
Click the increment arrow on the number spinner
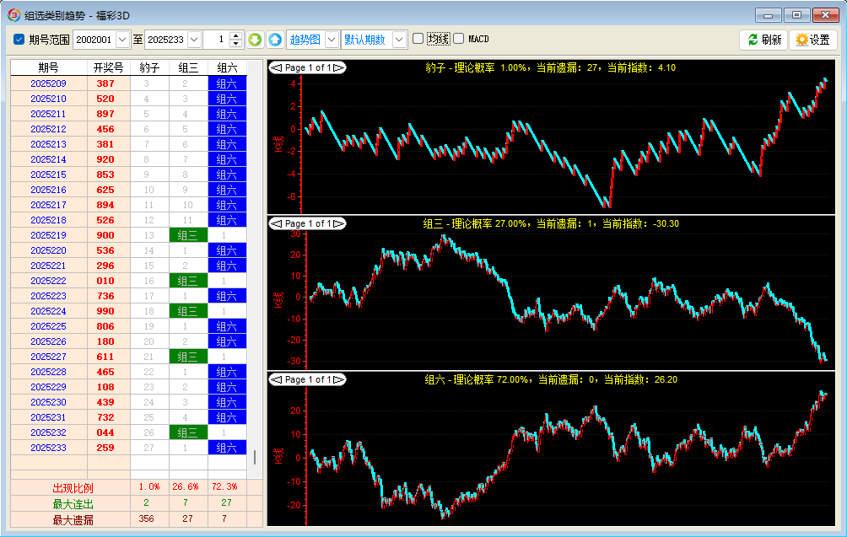click(235, 35)
